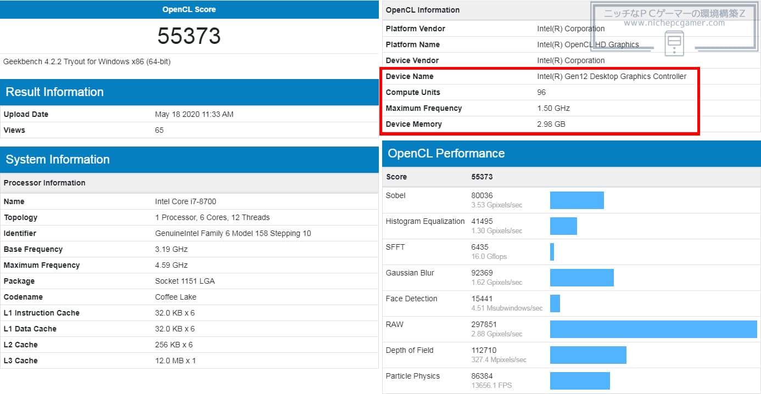Click the Face Detection score bar
The width and height of the screenshot is (761, 394).
pyautogui.click(x=555, y=303)
